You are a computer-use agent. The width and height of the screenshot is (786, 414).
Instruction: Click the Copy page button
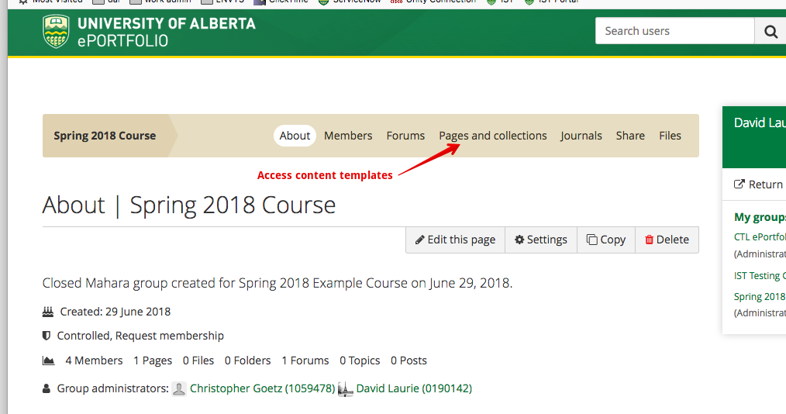click(606, 240)
